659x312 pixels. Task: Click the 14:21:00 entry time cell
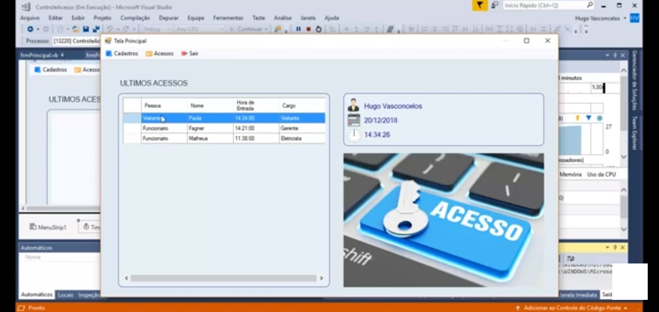pyautogui.click(x=256, y=128)
